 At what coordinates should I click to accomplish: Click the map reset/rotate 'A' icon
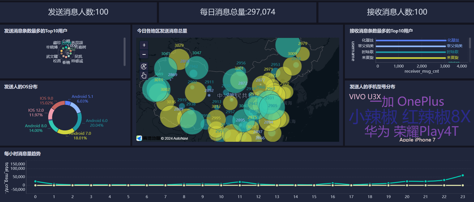pos(144,66)
